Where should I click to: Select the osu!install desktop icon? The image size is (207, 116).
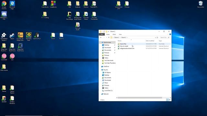point(4,57)
